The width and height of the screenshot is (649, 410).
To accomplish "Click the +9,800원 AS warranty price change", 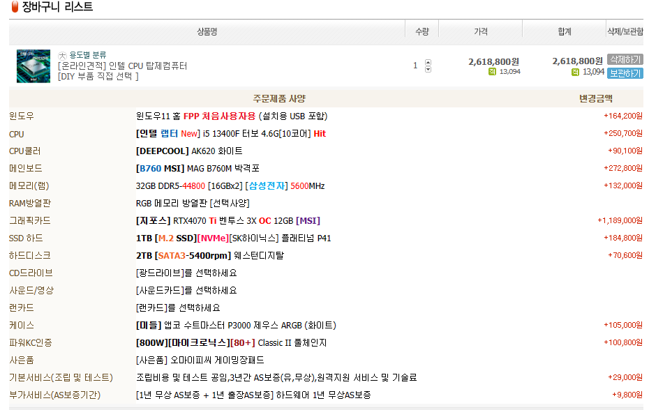I will click(627, 395).
